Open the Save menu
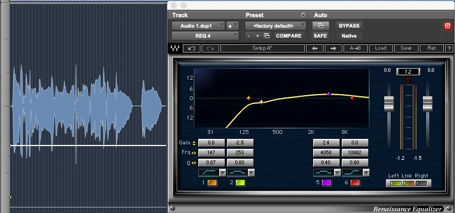The image size is (455, 213). tap(406, 48)
